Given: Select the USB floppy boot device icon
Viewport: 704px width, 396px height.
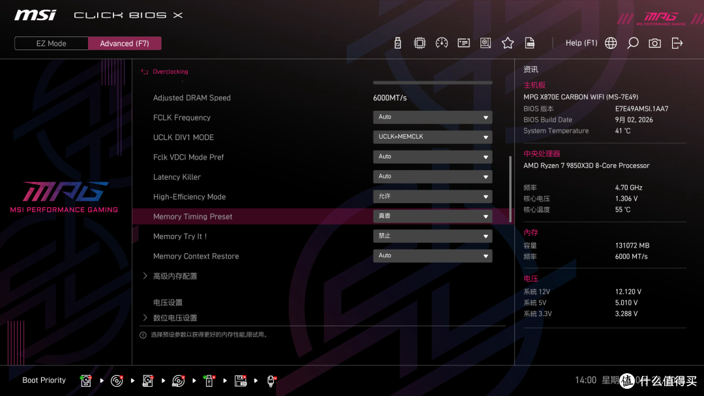Looking at the screenshot, I should coord(241,381).
